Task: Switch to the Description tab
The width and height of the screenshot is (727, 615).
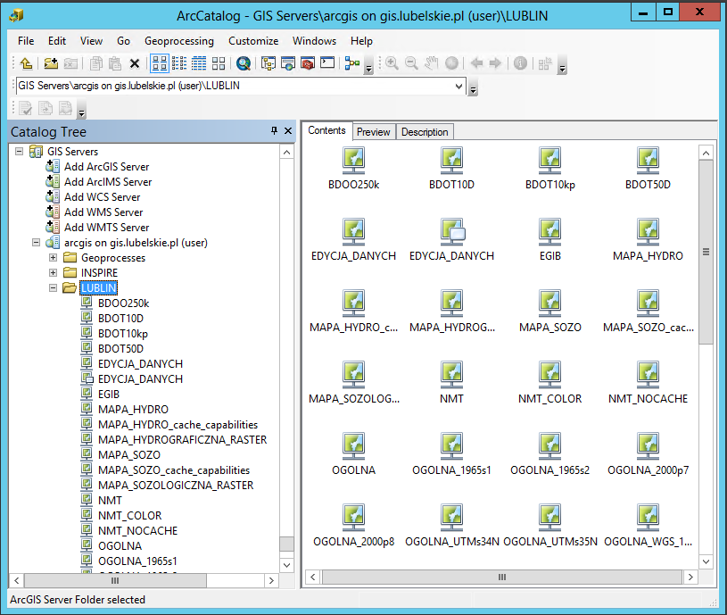Action: [x=425, y=132]
